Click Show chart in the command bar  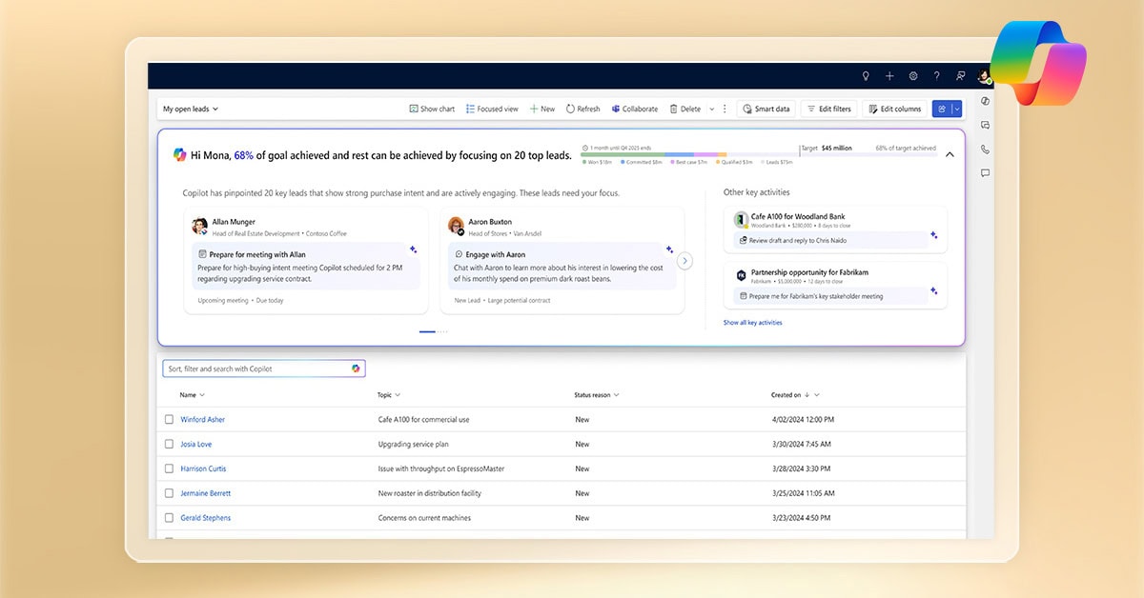(432, 109)
